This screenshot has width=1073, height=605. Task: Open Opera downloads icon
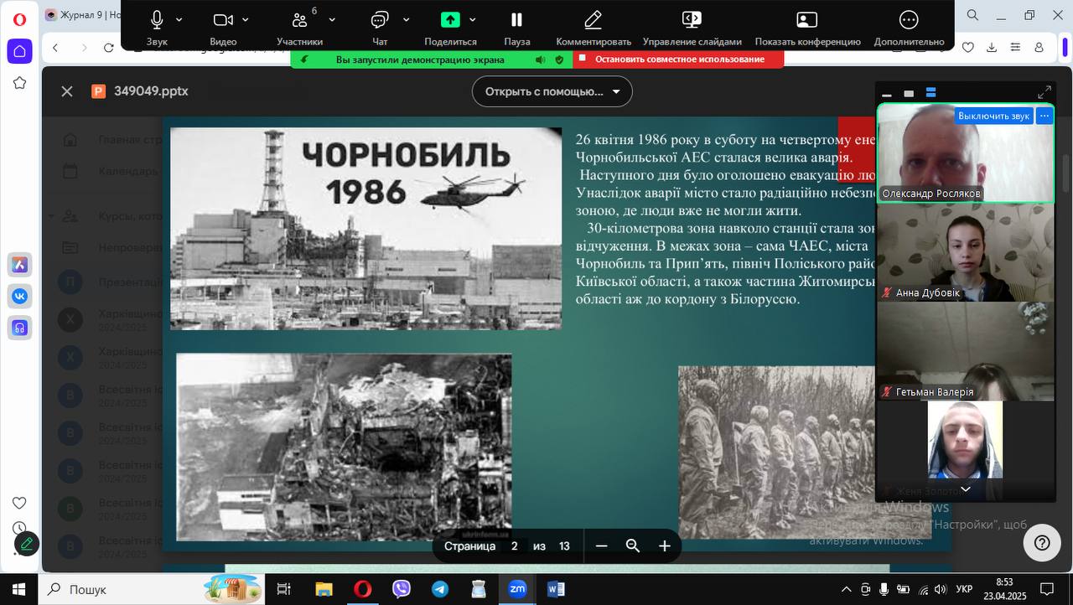993,48
